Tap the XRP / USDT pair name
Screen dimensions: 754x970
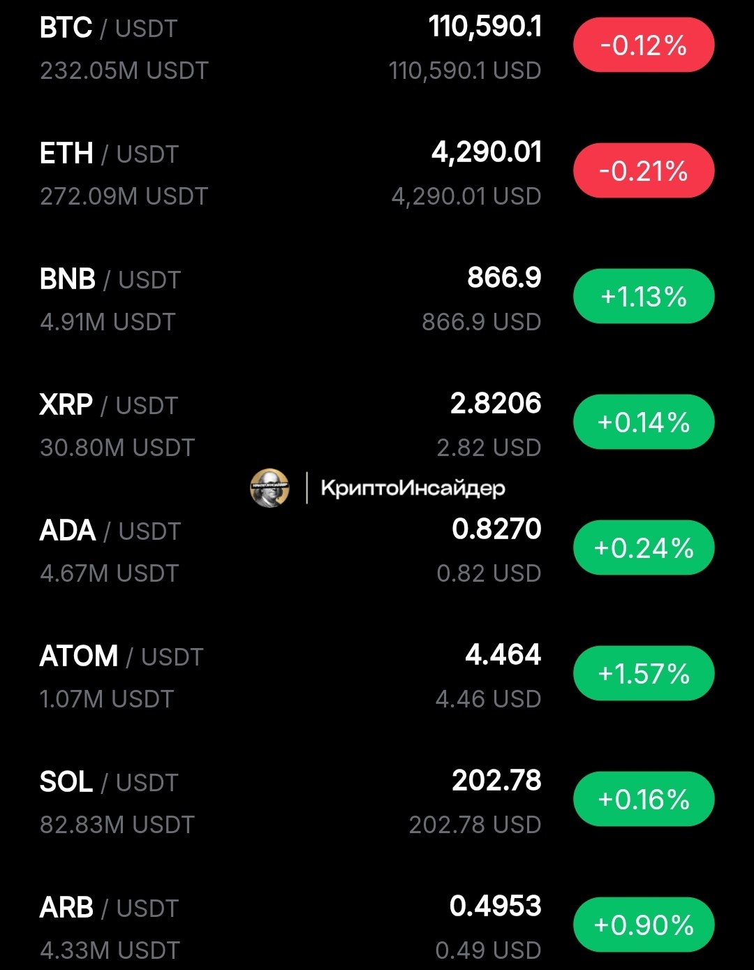tap(109, 405)
